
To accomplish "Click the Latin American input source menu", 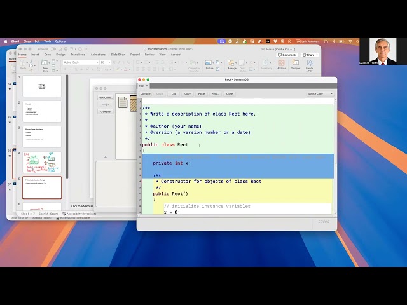I will tap(307, 41).
